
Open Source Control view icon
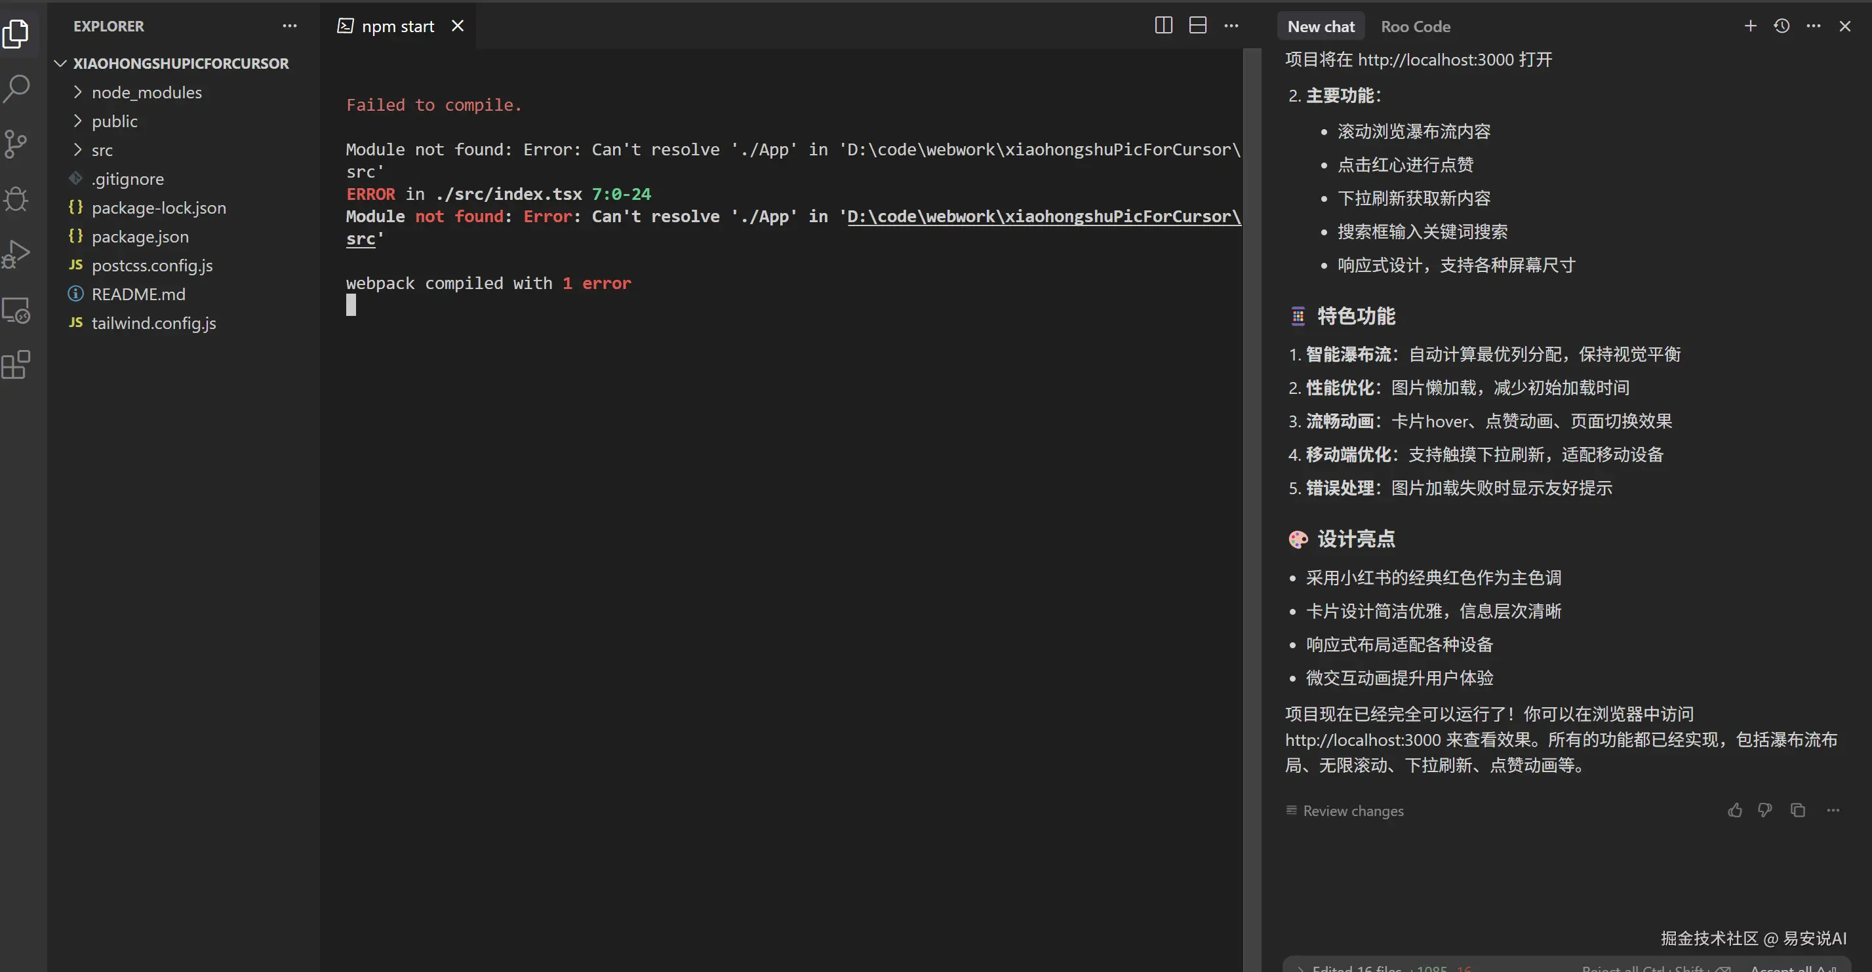tap(16, 144)
